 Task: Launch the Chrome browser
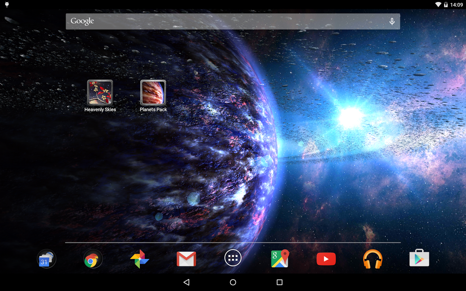point(93,259)
